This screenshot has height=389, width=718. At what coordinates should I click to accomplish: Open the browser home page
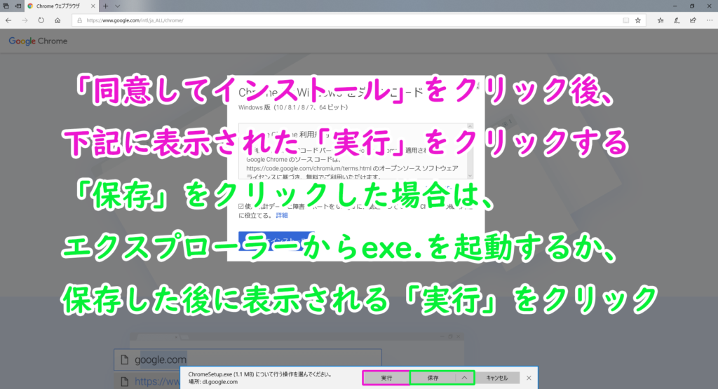coord(57,20)
